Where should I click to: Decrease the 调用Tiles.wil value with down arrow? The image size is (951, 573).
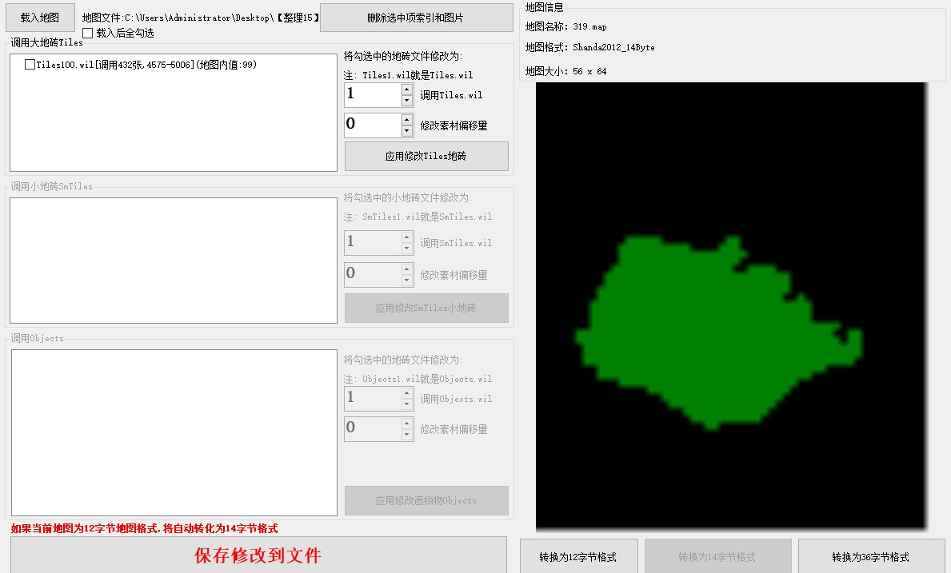point(407,101)
